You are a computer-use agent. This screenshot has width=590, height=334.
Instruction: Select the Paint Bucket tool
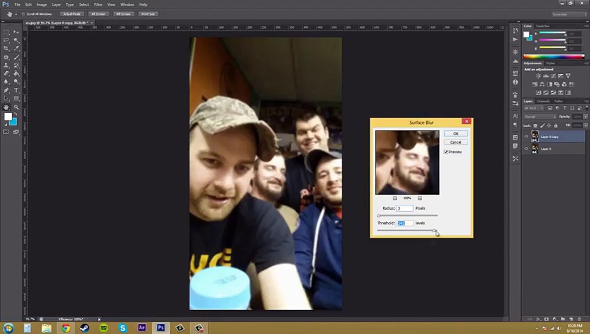16,74
